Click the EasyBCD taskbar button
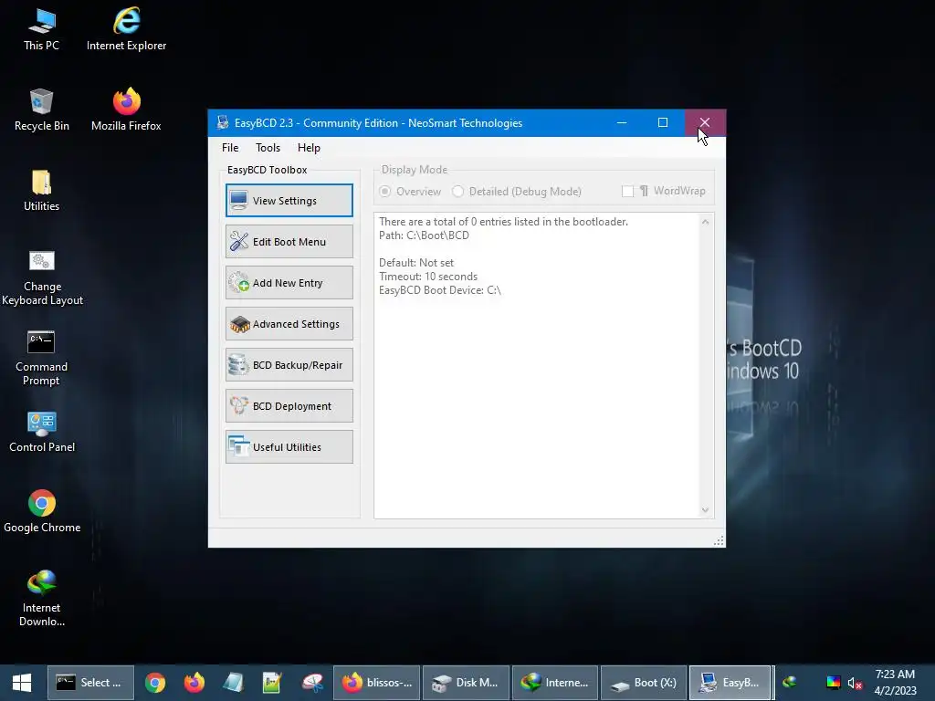Screen dimensions: 935x701 click(x=730, y=683)
